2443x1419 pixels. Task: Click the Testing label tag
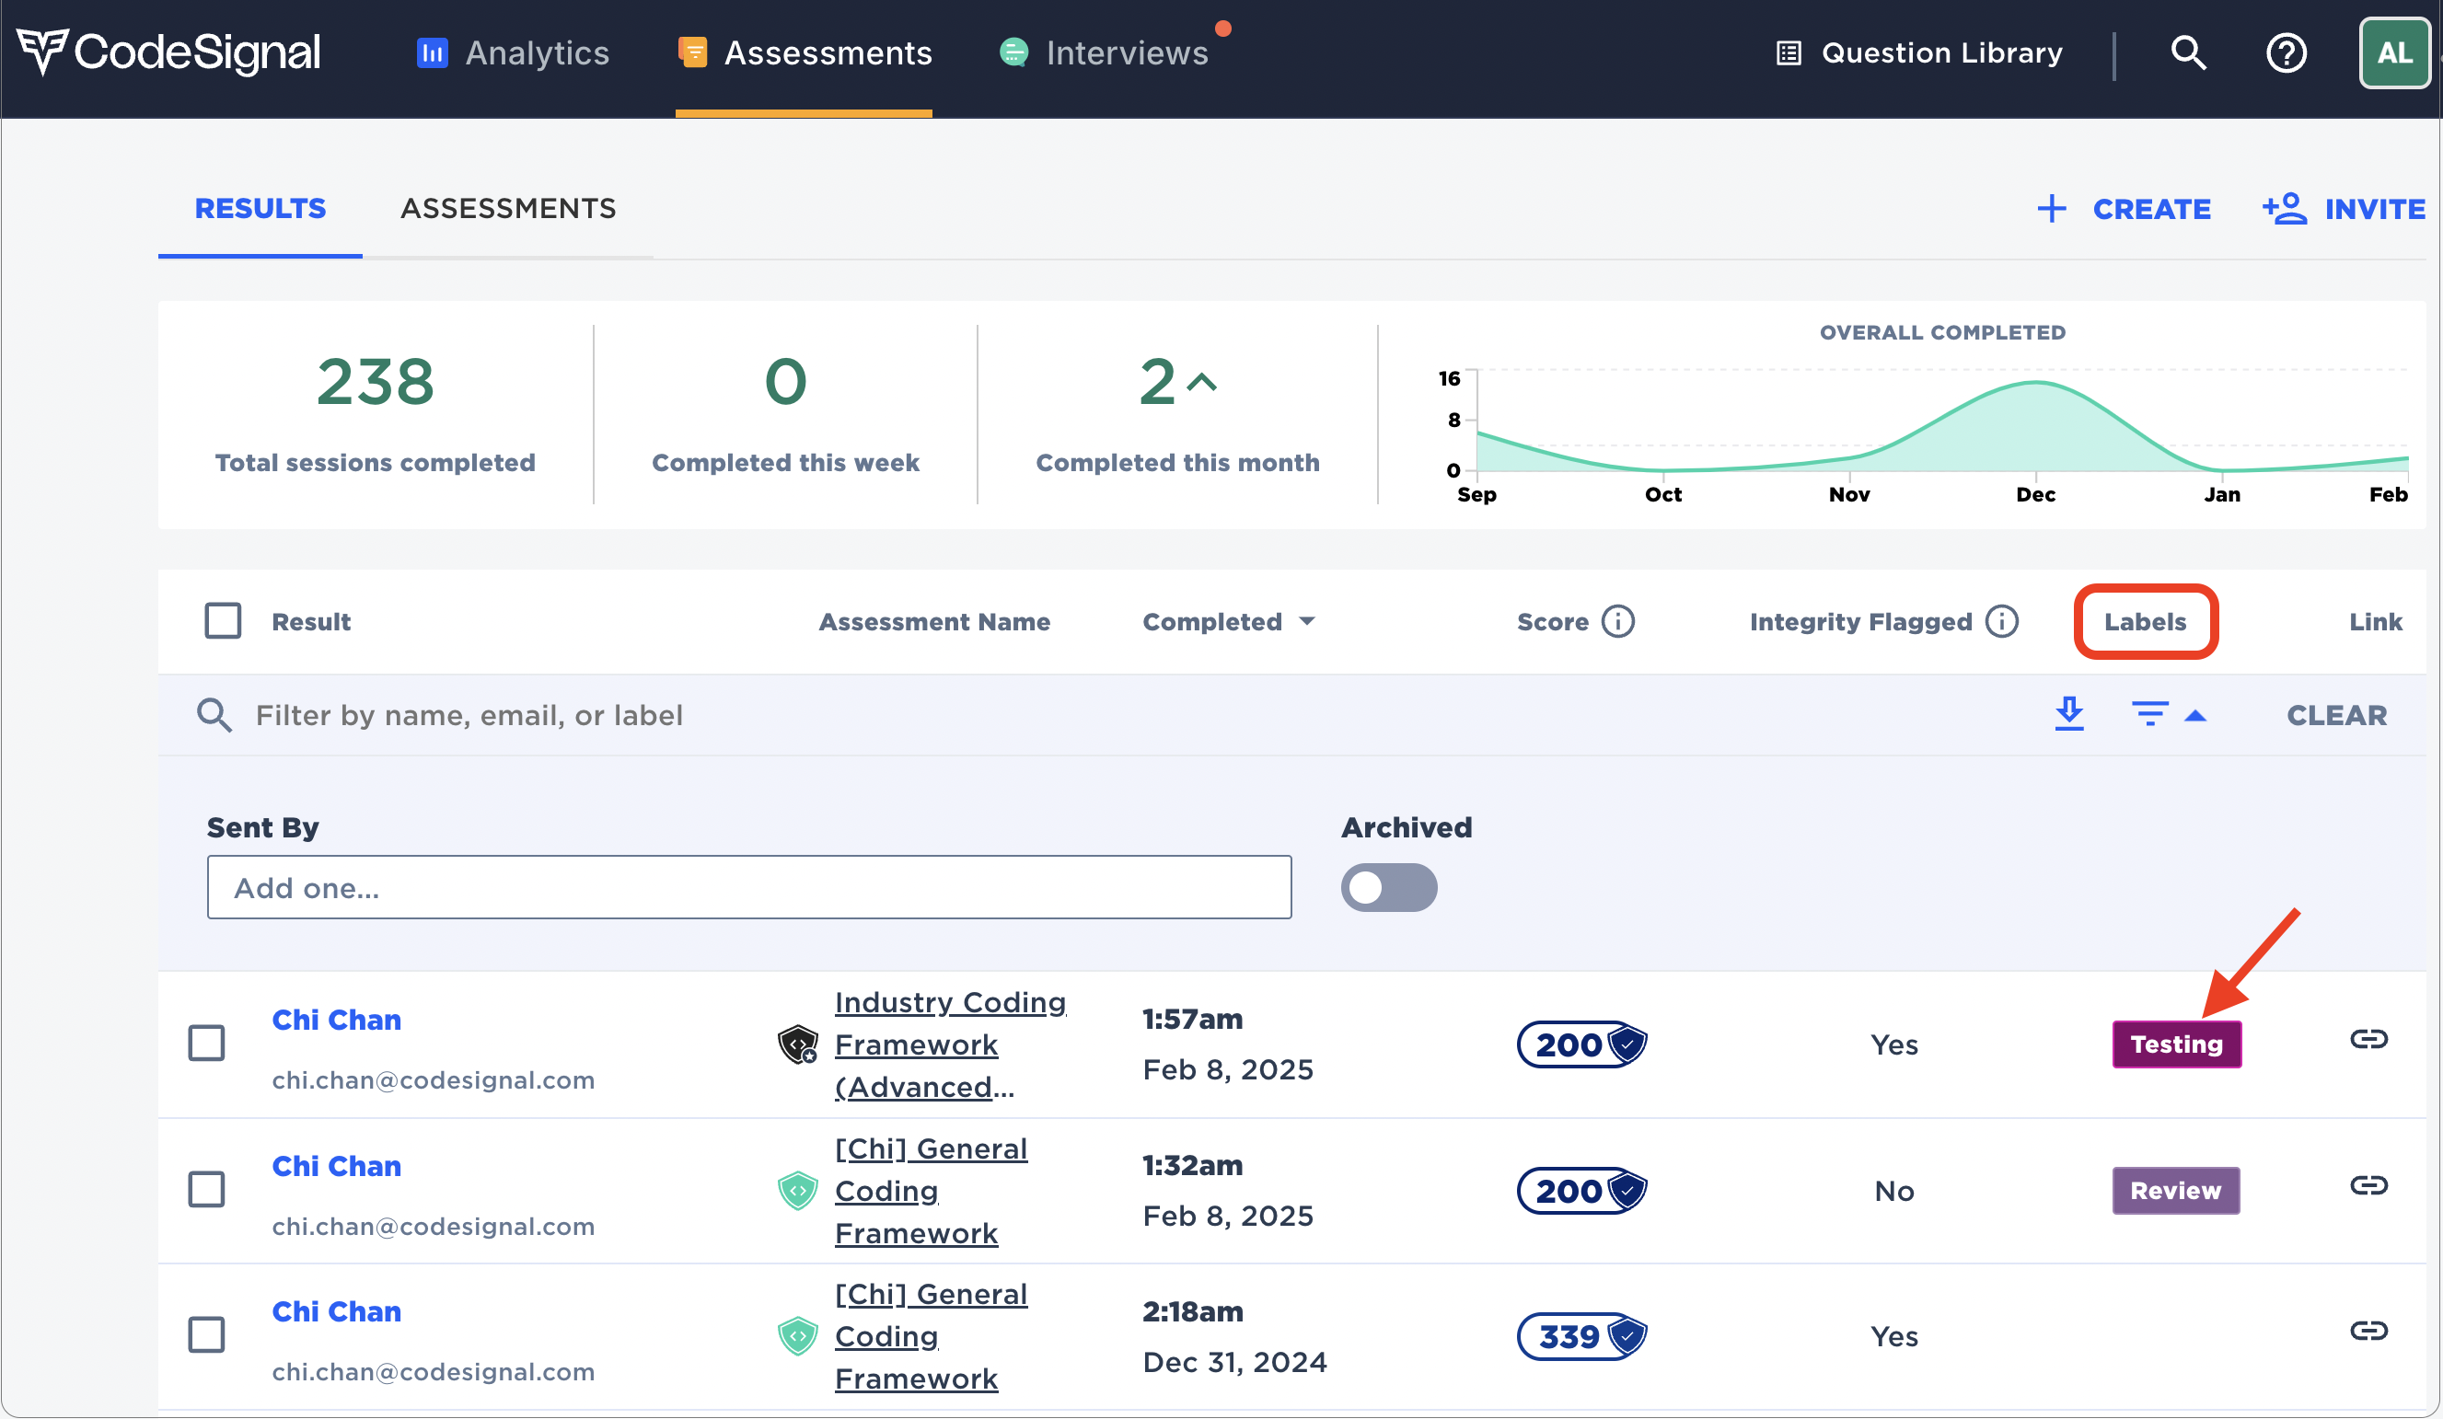click(2176, 1044)
